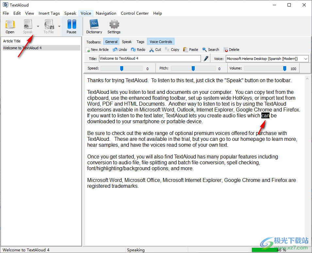
Task: Cut selected text with scissors icon
Action: (x=152, y=50)
